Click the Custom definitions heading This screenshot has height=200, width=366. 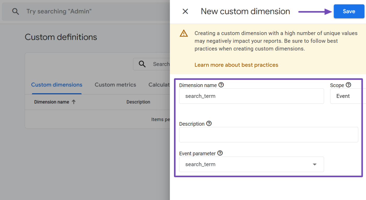click(61, 37)
